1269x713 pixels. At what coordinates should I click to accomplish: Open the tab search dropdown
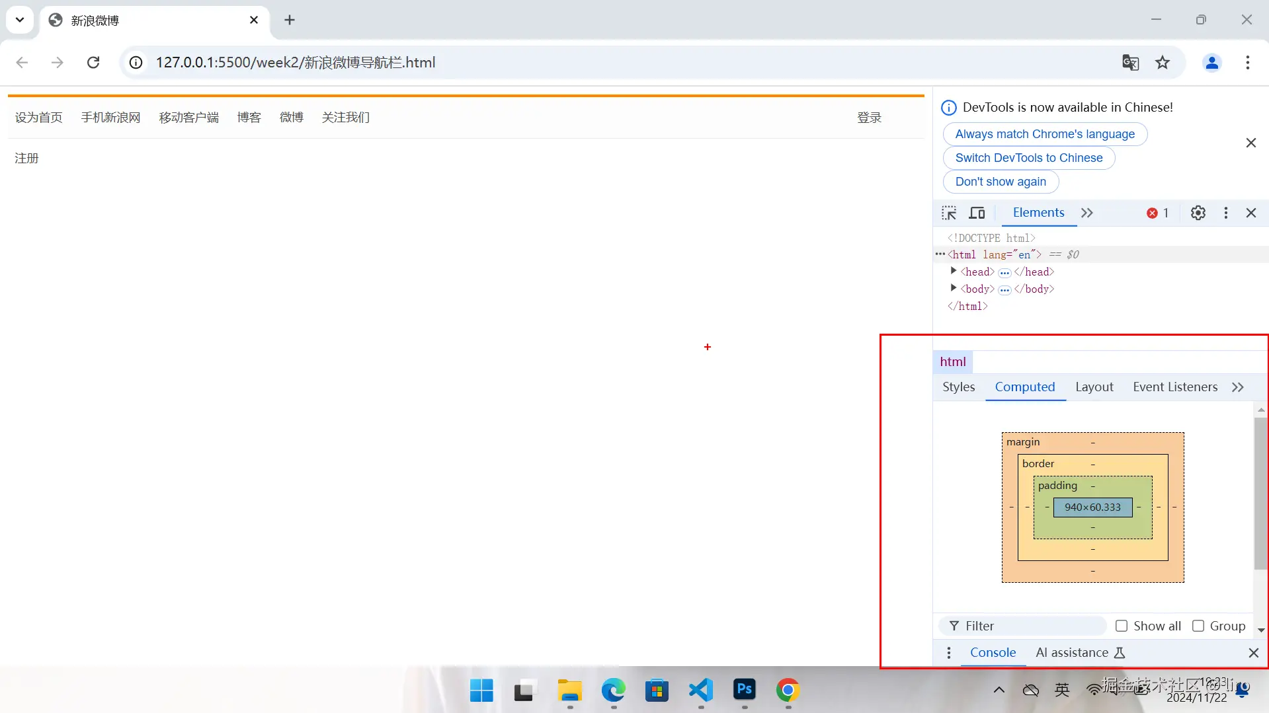(20, 20)
